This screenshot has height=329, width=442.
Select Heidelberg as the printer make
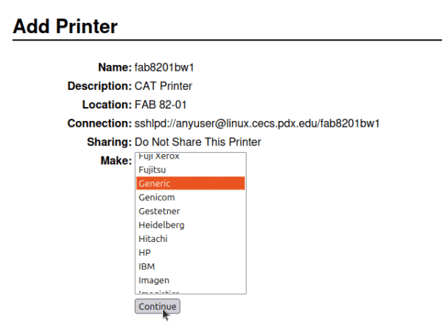coord(161,225)
